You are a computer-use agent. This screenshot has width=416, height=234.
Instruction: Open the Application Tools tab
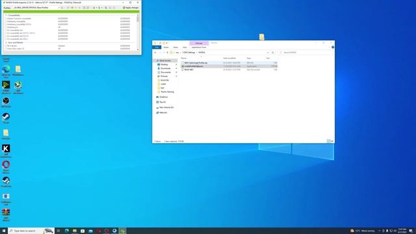(x=199, y=47)
